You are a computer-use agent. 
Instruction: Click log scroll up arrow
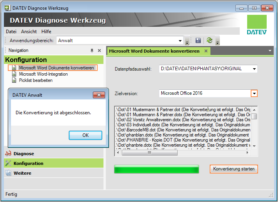(x=254, y=110)
